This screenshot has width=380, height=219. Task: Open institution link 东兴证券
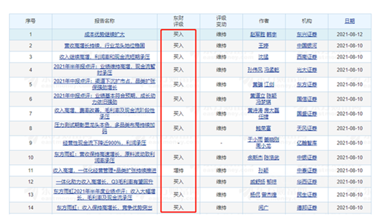point(307,34)
